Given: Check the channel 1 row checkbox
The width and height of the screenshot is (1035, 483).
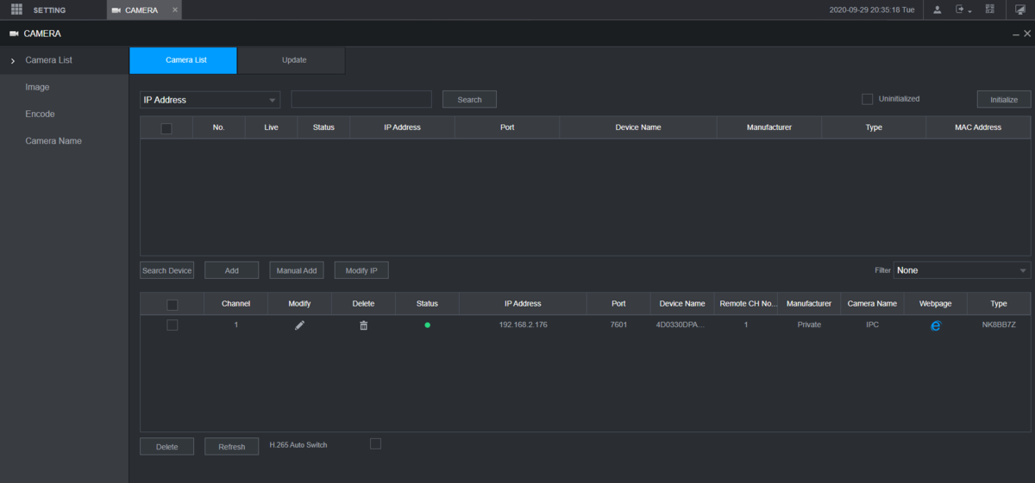Looking at the screenshot, I should pyautogui.click(x=172, y=325).
